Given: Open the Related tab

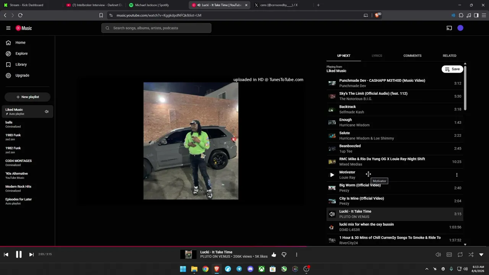Looking at the screenshot, I should 449,56.
